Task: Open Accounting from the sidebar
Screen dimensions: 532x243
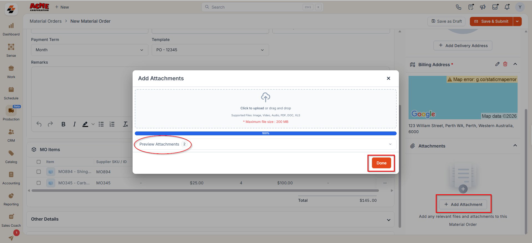Action: point(11,178)
